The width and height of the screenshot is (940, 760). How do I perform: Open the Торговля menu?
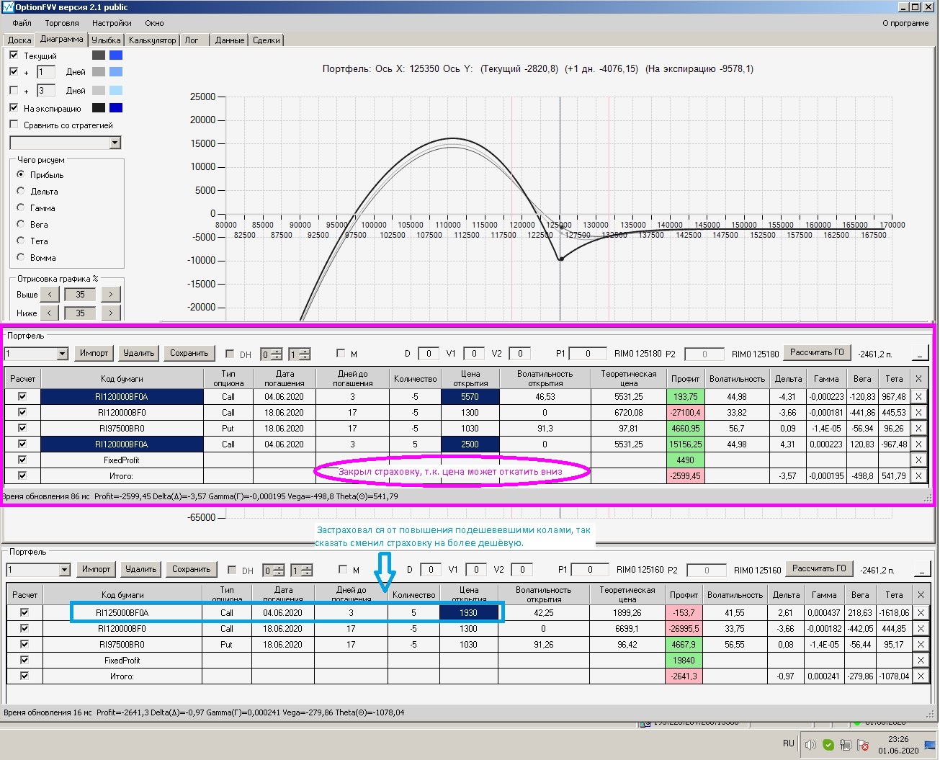(x=62, y=23)
